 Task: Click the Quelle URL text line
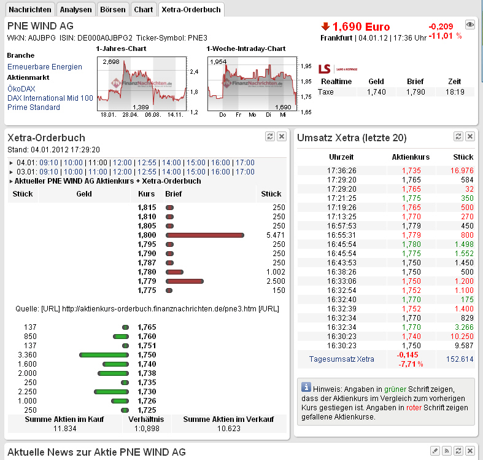(x=147, y=309)
